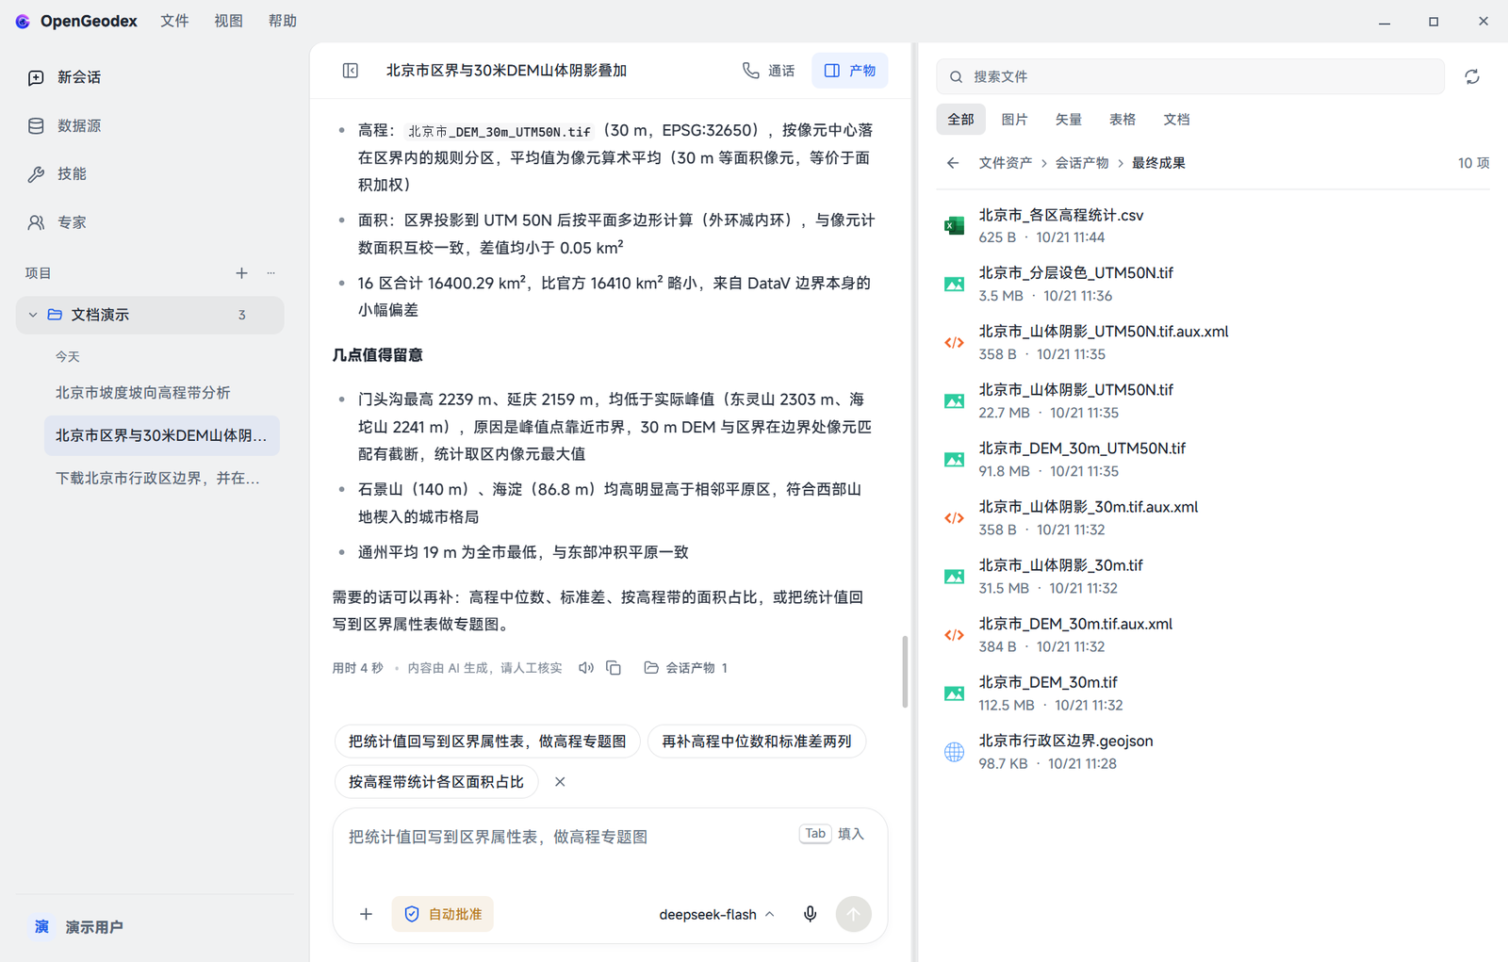This screenshot has height=962, width=1508.
Task: Refresh the file list
Action: [x=1472, y=77]
